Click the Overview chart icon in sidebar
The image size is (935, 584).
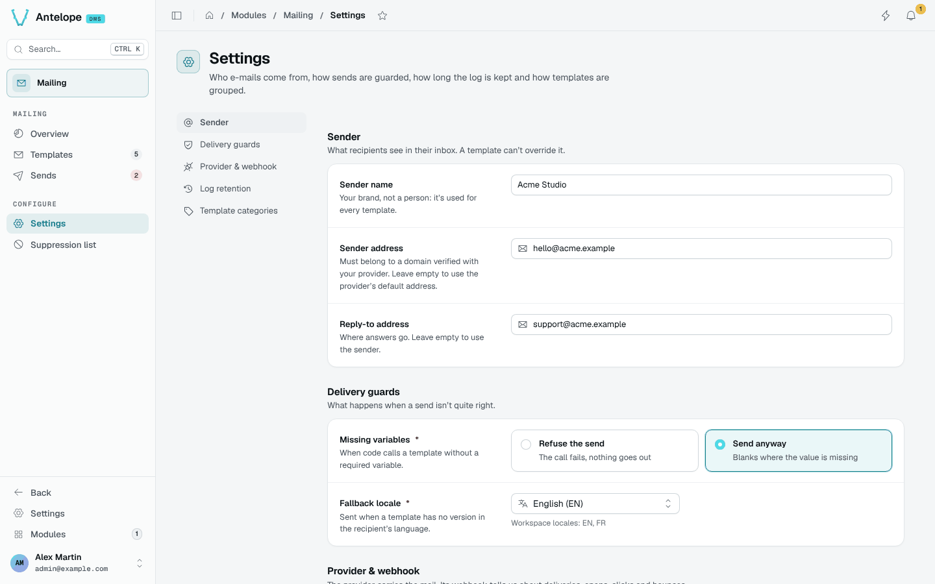(x=18, y=134)
